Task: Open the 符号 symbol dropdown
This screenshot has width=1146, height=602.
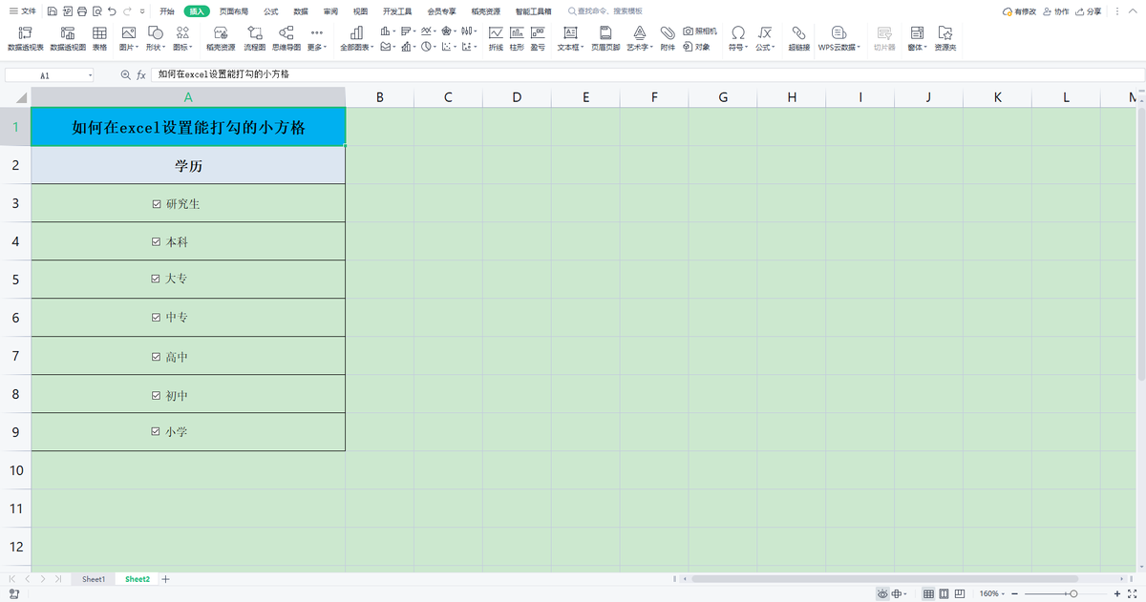Action: (x=738, y=38)
